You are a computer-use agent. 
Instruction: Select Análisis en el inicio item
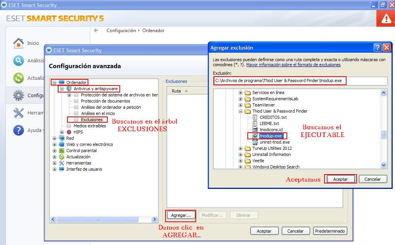(98, 113)
